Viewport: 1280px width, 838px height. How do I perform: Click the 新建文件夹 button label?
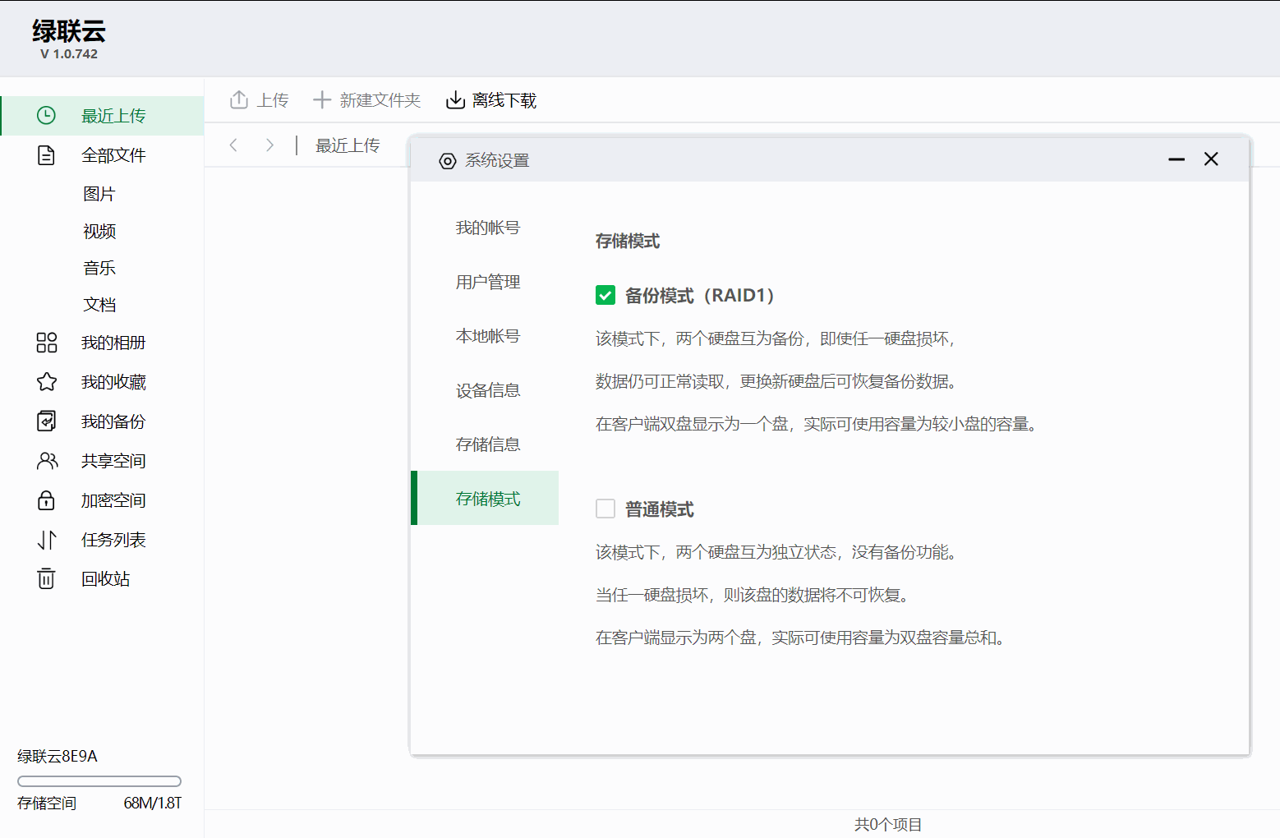tap(380, 100)
